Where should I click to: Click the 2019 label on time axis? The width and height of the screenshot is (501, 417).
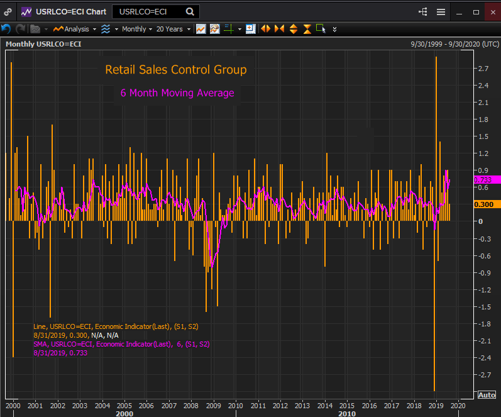click(x=436, y=406)
